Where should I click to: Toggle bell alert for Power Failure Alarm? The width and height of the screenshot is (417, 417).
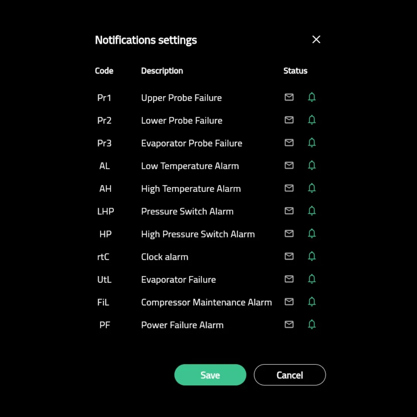tap(312, 325)
